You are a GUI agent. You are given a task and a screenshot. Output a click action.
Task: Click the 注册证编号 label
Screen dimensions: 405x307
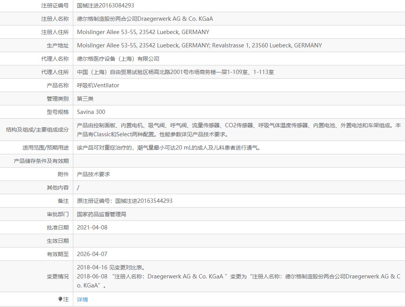point(55,5)
